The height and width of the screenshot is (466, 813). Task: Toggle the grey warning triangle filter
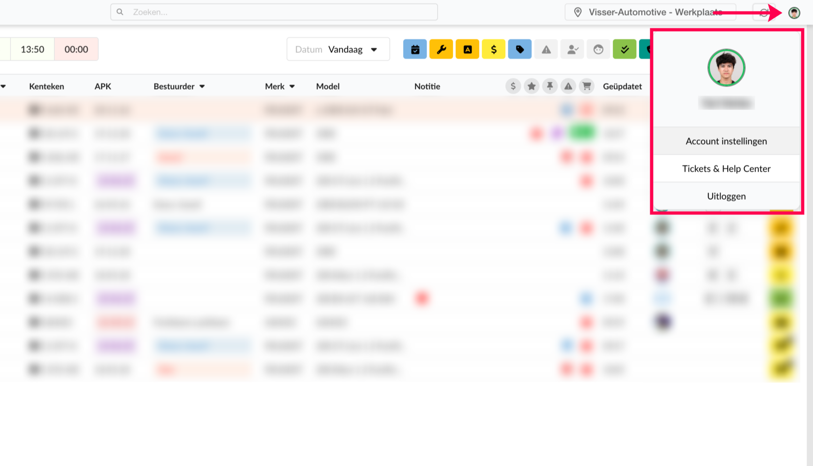[x=546, y=49]
